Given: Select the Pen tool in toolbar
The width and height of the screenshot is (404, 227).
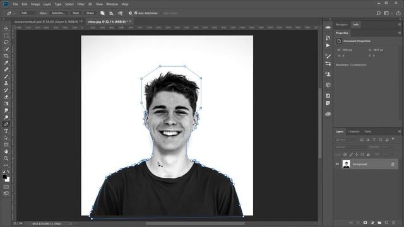Looking at the screenshot, I should click(6, 124).
